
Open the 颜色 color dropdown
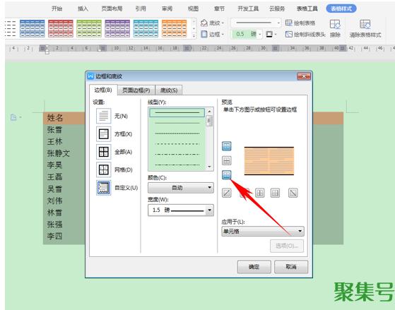pos(181,188)
